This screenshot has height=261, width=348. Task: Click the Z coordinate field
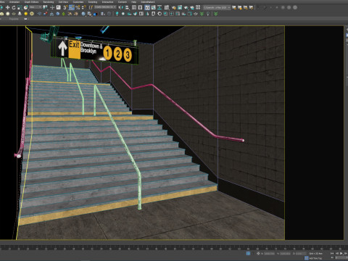point(301,254)
